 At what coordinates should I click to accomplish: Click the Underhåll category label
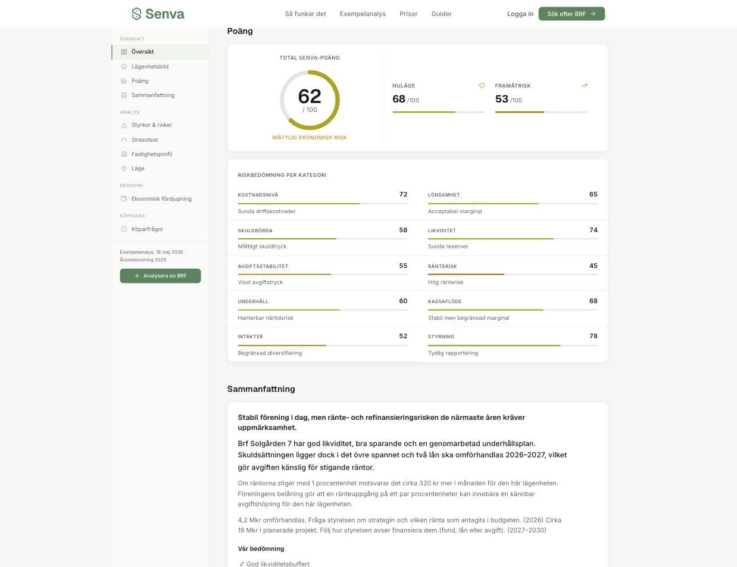[253, 302]
